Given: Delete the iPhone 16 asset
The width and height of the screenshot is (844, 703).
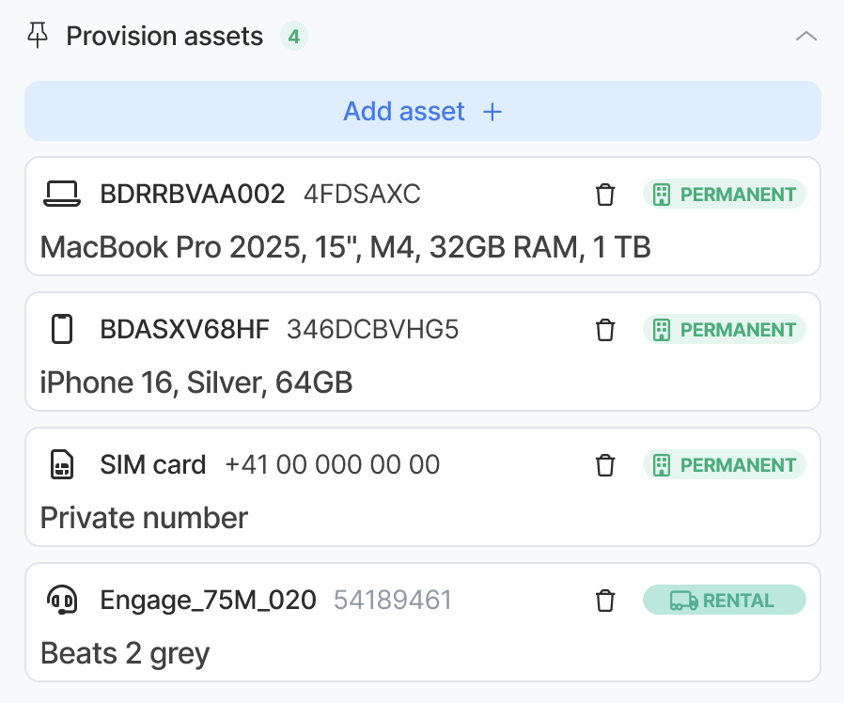Looking at the screenshot, I should (x=605, y=330).
